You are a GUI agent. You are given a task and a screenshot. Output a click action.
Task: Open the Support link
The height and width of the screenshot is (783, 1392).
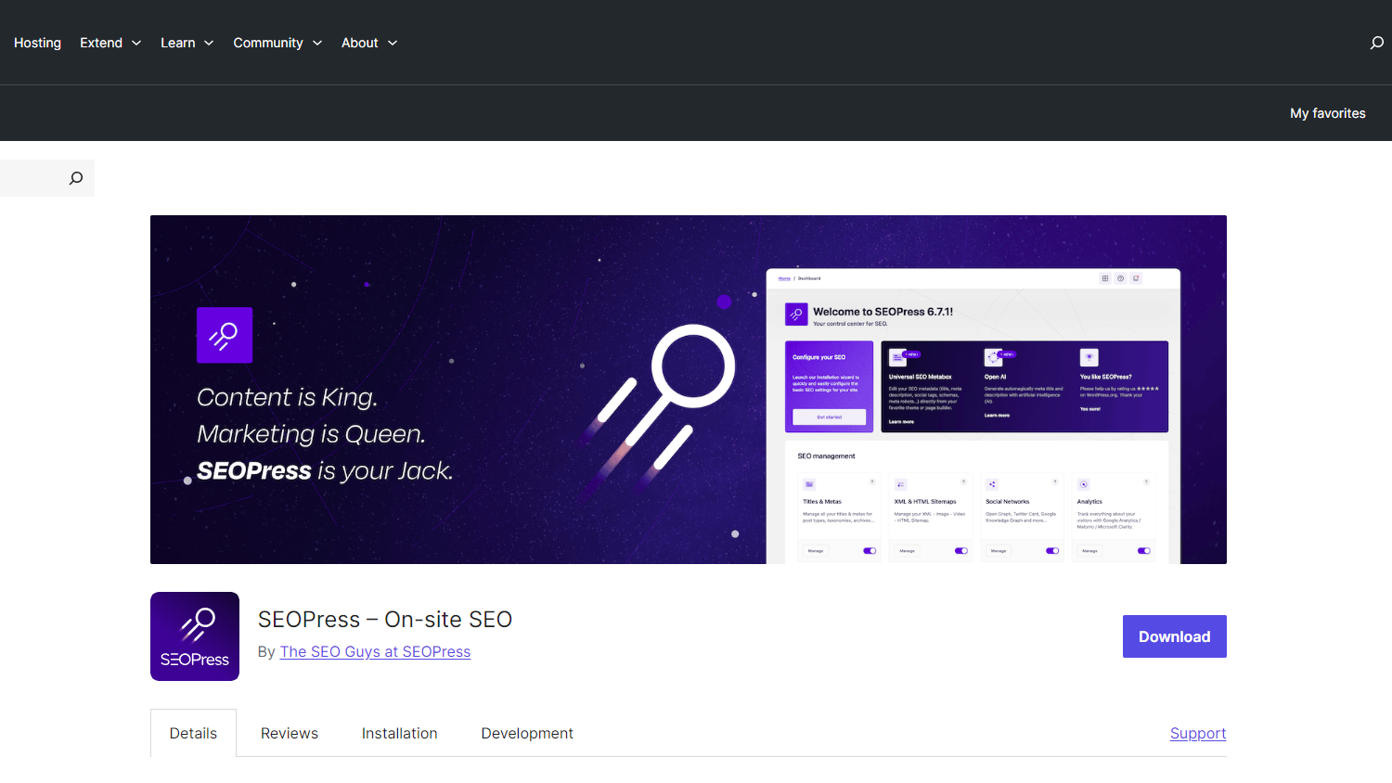(x=1197, y=733)
